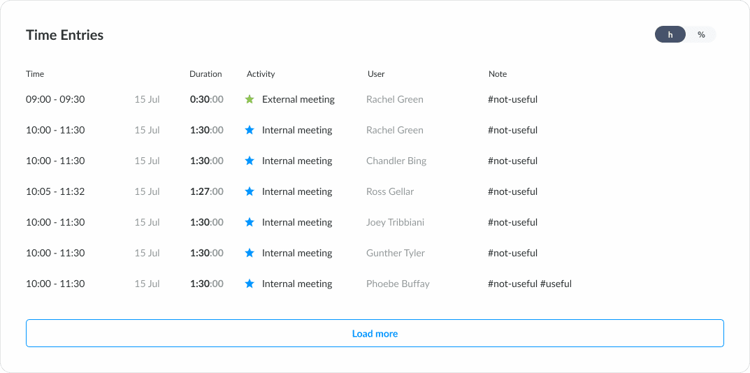This screenshot has height=373, width=750.
Task: Click the blue star in Chandler Bing's row
Action: (250, 161)
